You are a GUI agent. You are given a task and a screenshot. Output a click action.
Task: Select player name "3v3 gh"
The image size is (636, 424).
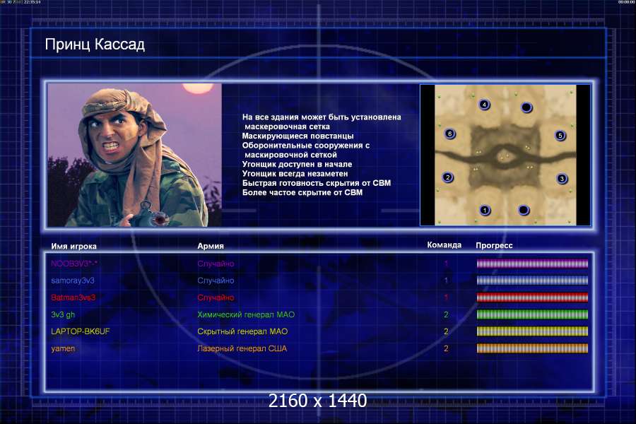(63, 315)
